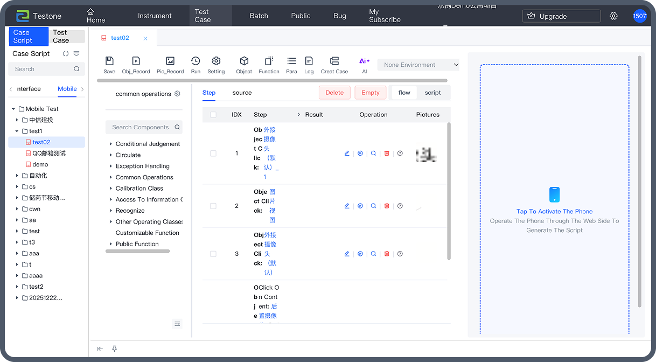Screen dimensions: 656x362
Task: Open the Batch menu
Action: (x=259, y=16)
